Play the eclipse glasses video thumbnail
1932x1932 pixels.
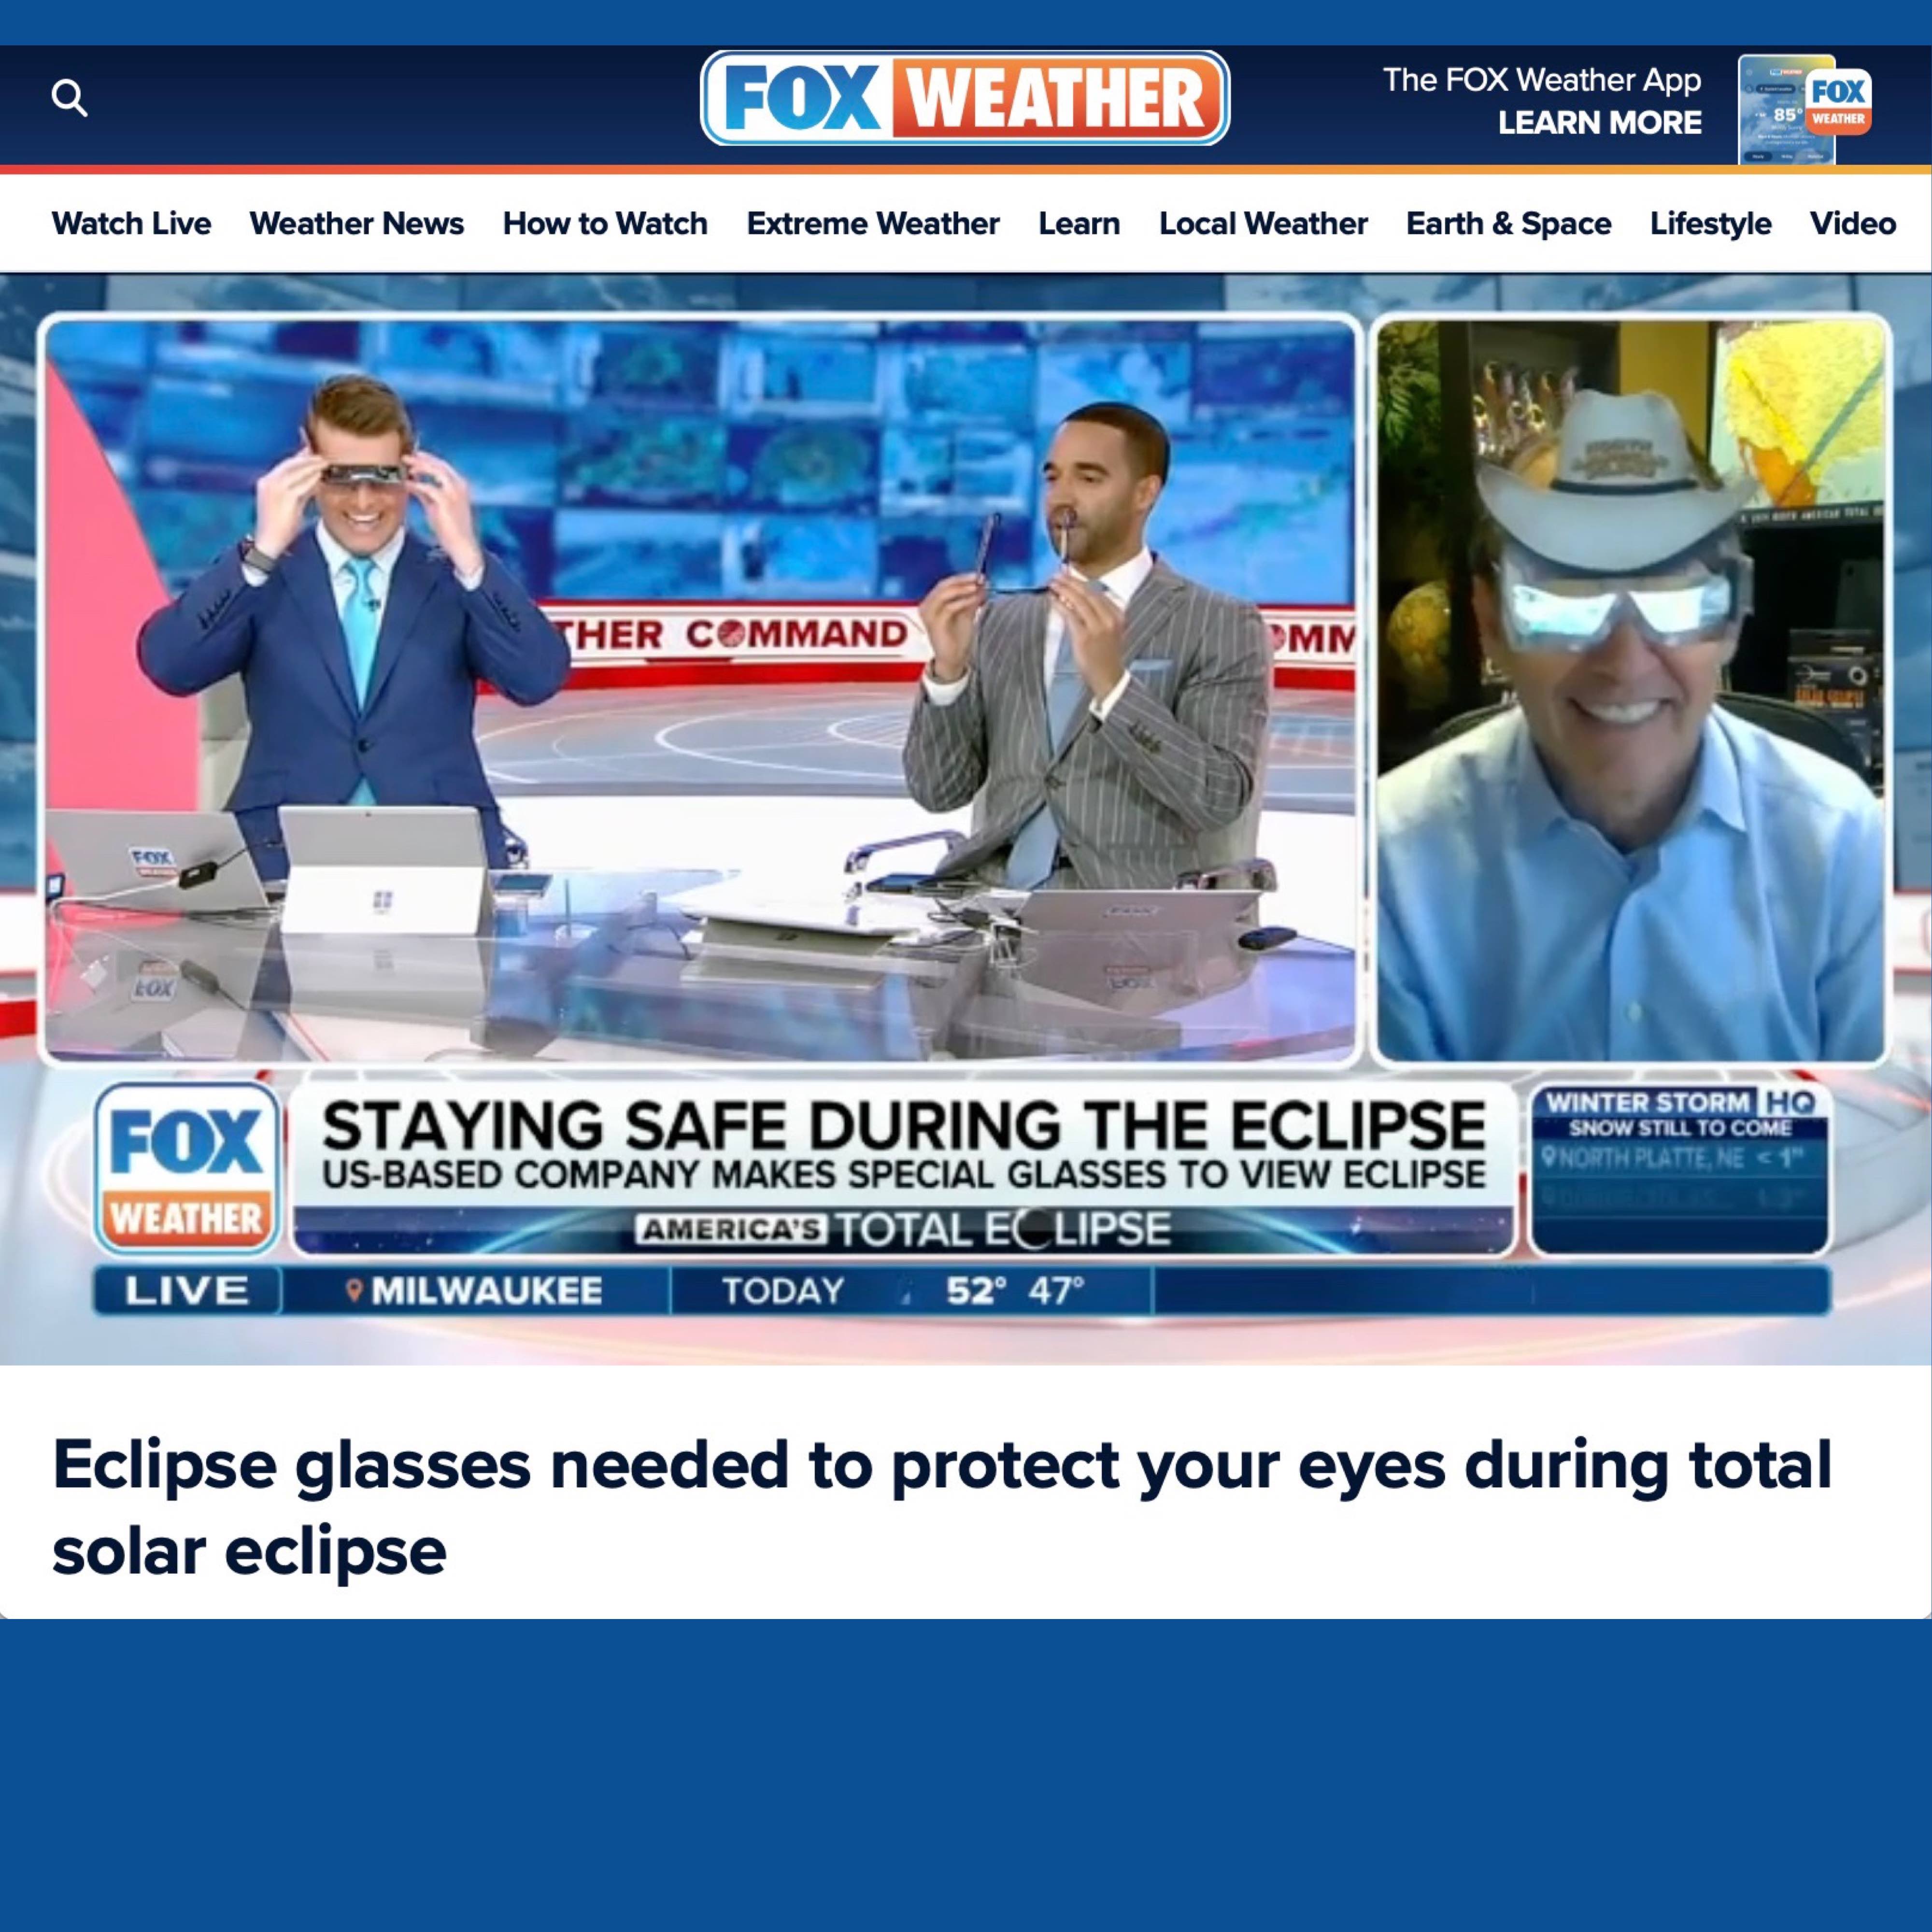click(966, 819)
